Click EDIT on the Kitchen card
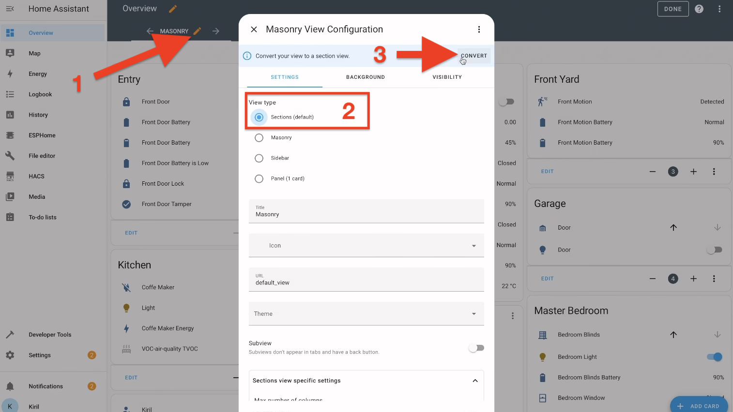 coord(131,378)
